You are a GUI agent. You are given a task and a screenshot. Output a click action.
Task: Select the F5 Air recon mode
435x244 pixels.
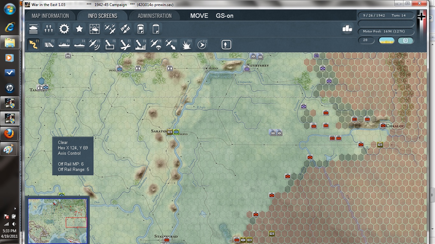click(95, 44)
